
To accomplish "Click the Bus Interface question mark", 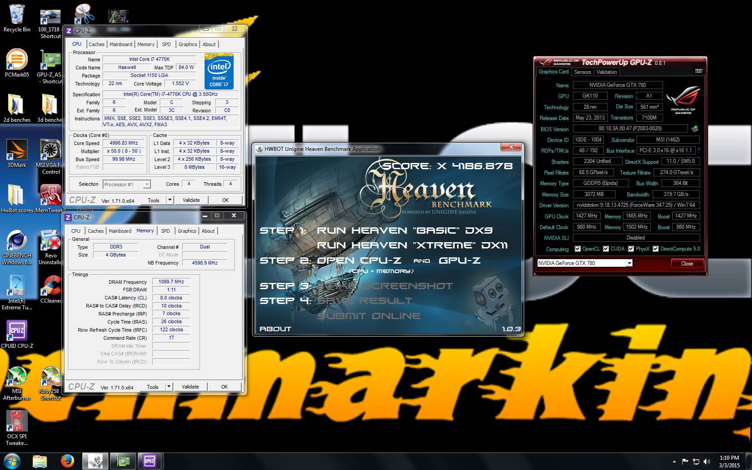I will pos(699,150).
